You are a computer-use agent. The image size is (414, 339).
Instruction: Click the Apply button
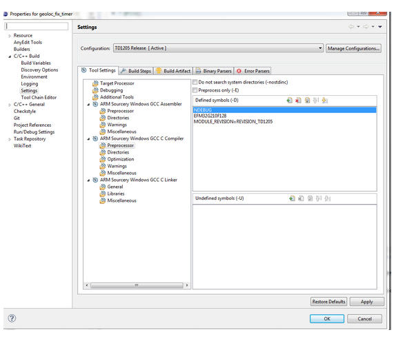pos(367,302)
